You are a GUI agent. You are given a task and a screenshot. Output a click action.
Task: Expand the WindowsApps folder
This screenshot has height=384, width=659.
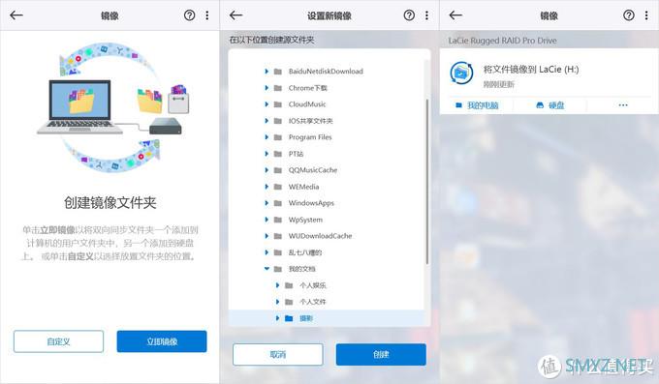(x=267, y=203)
